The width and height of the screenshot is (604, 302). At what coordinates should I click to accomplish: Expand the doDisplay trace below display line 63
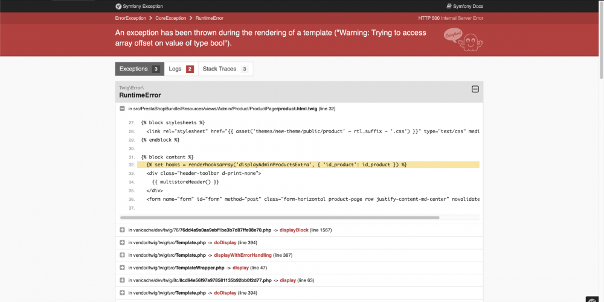[x=122, y=293]
